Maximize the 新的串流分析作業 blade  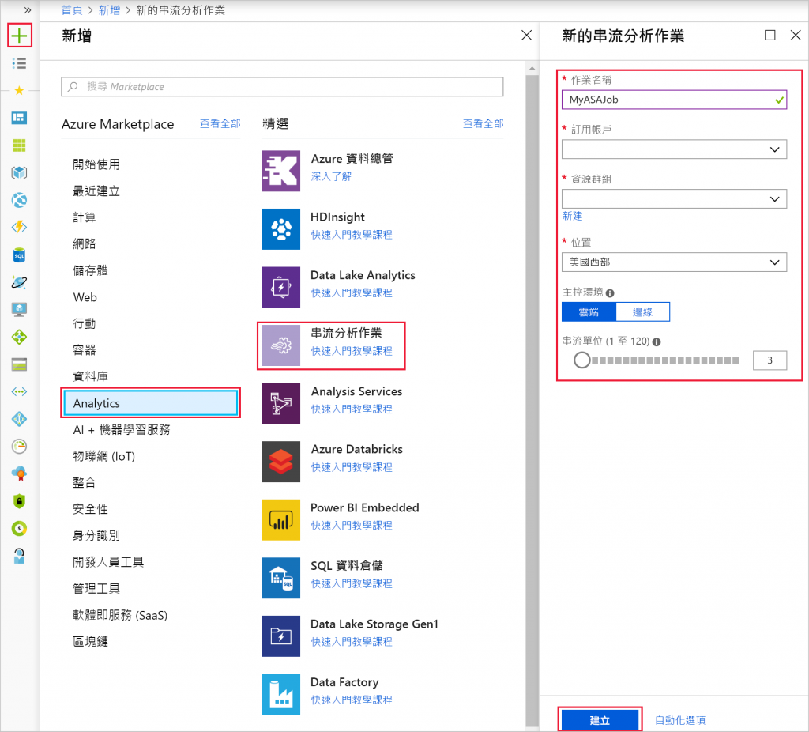769,35
